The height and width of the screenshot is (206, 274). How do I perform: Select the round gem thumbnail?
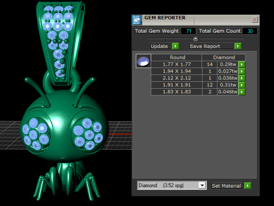pyautogui.click(x=143, y=61)
